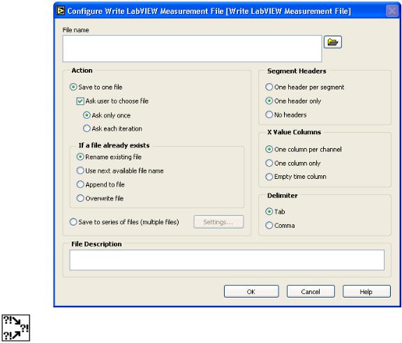The image size is (402, 343).
Task: Click the browse folder icon beside File name
Action: tap(332, 42)
